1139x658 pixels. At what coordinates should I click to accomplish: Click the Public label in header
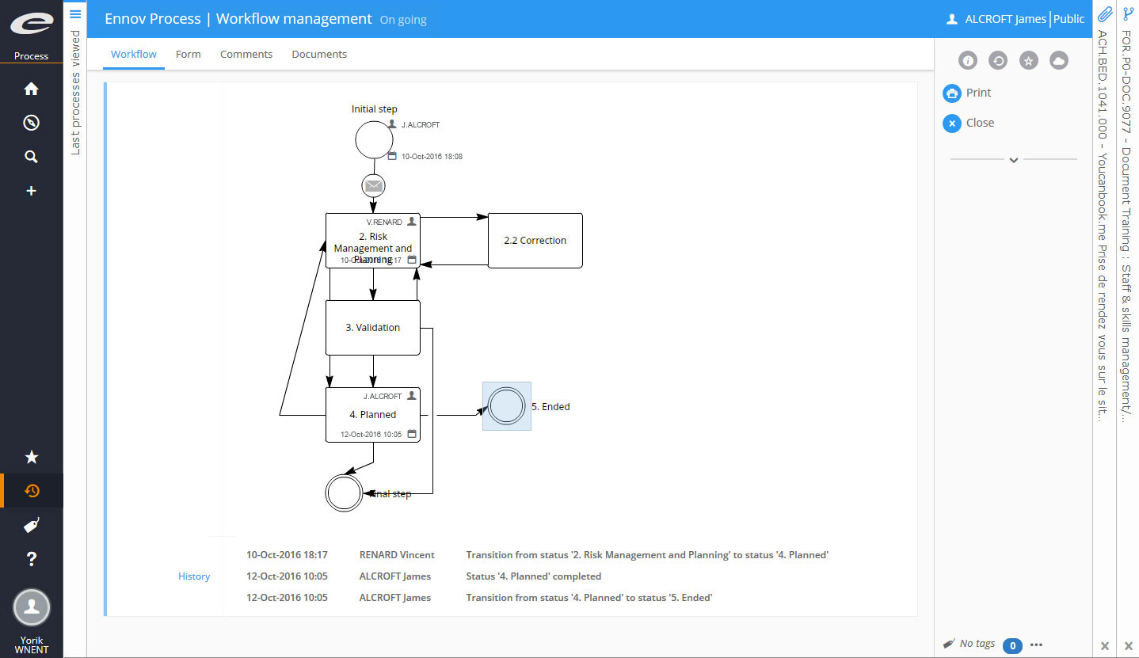(x=1069, y=19)
